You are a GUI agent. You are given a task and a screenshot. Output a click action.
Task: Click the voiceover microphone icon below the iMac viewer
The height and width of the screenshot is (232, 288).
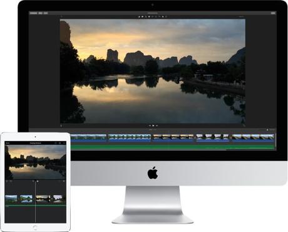coord(61,125)
